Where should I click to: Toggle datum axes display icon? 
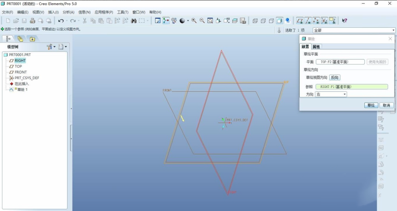pos(308,21)
